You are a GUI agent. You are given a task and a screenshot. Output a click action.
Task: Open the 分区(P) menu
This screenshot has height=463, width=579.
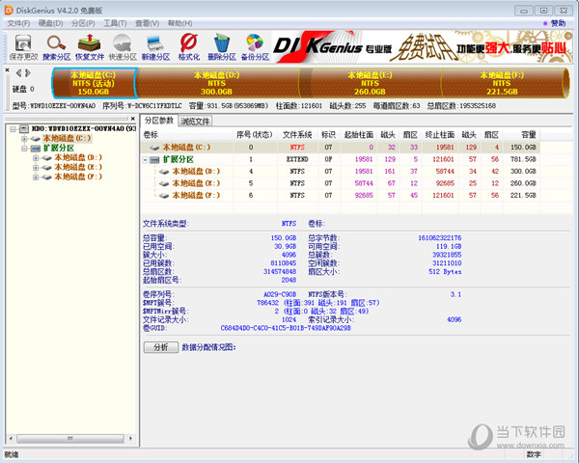83,23
